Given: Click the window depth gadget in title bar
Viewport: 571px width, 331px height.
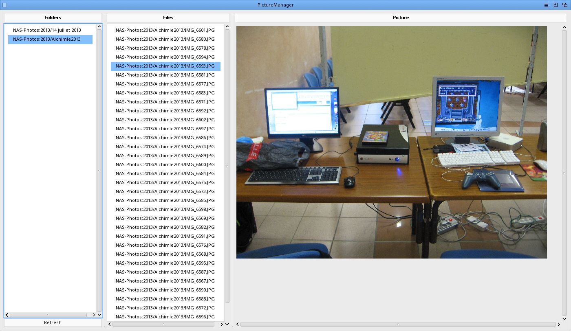Looking at the screenshot, I should coord(565,5).
